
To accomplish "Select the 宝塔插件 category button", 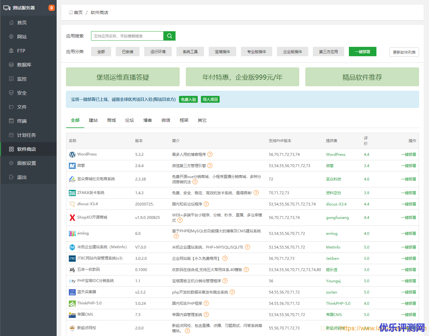I will (222, 52).
